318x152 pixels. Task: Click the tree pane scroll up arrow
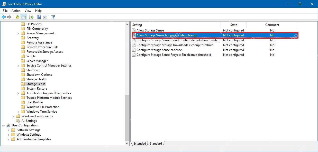pyautogui.click(x=127, y=24)
